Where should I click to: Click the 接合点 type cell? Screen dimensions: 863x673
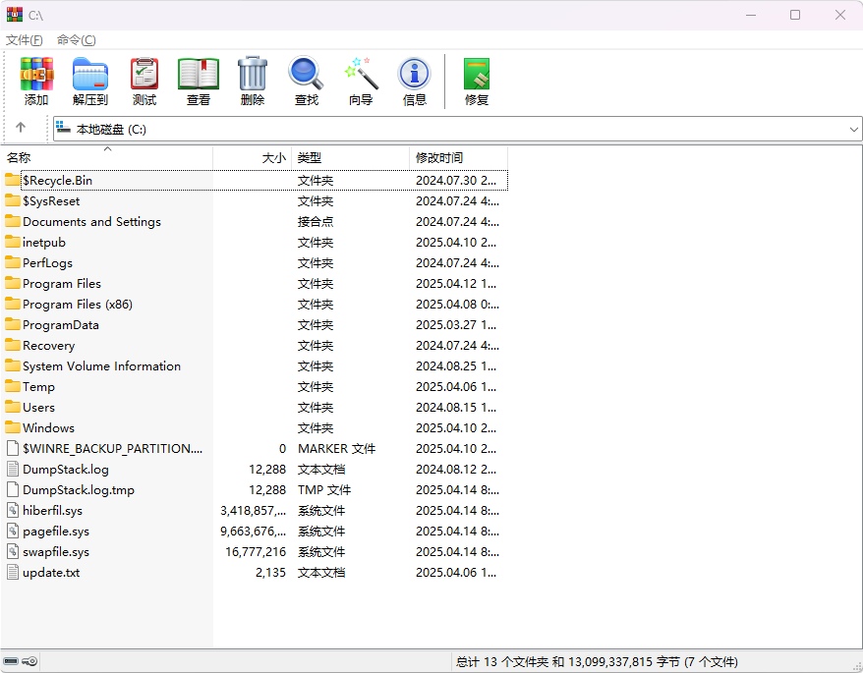coord(316,222)
